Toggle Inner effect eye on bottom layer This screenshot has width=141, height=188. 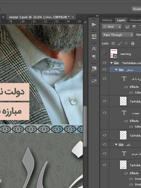[131, 179]
